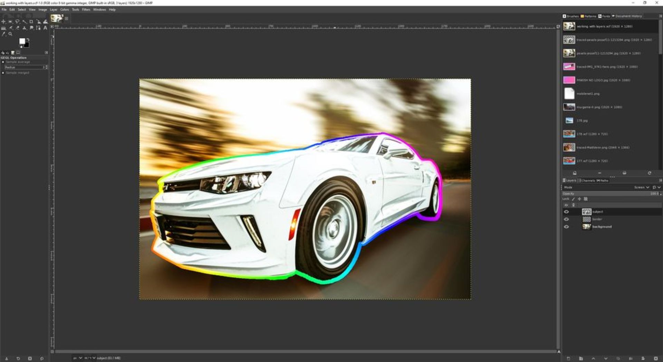663x362 pixels.
Task: Open the Colors menu
Action: (x=65, y=10)
